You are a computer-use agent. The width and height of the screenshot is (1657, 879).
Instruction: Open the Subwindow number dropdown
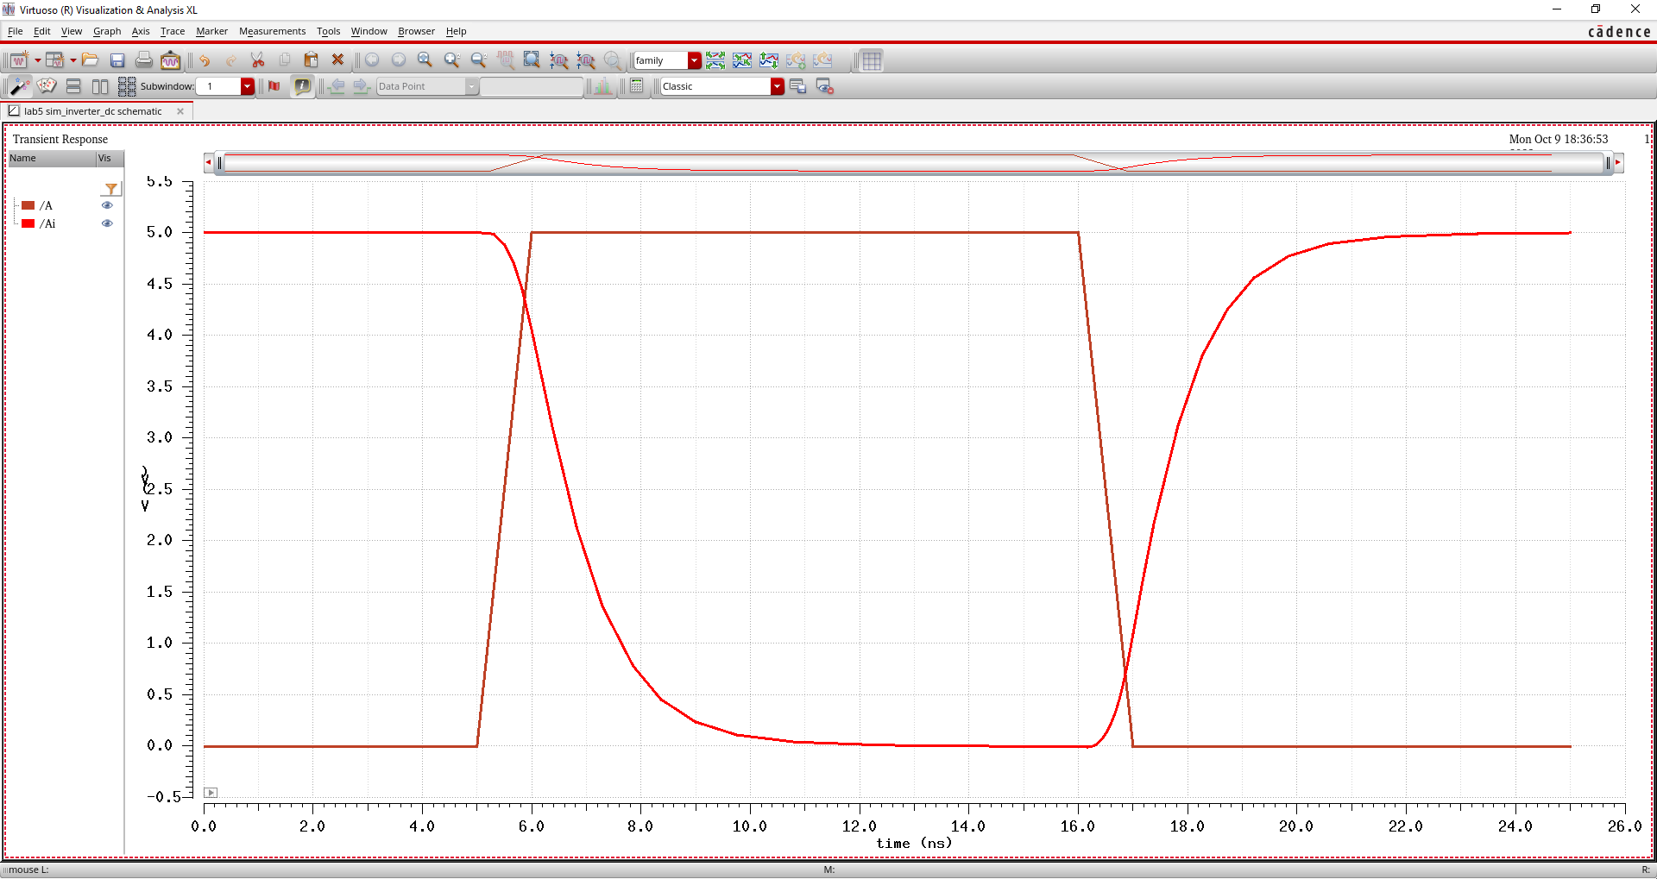coord(248,86)
